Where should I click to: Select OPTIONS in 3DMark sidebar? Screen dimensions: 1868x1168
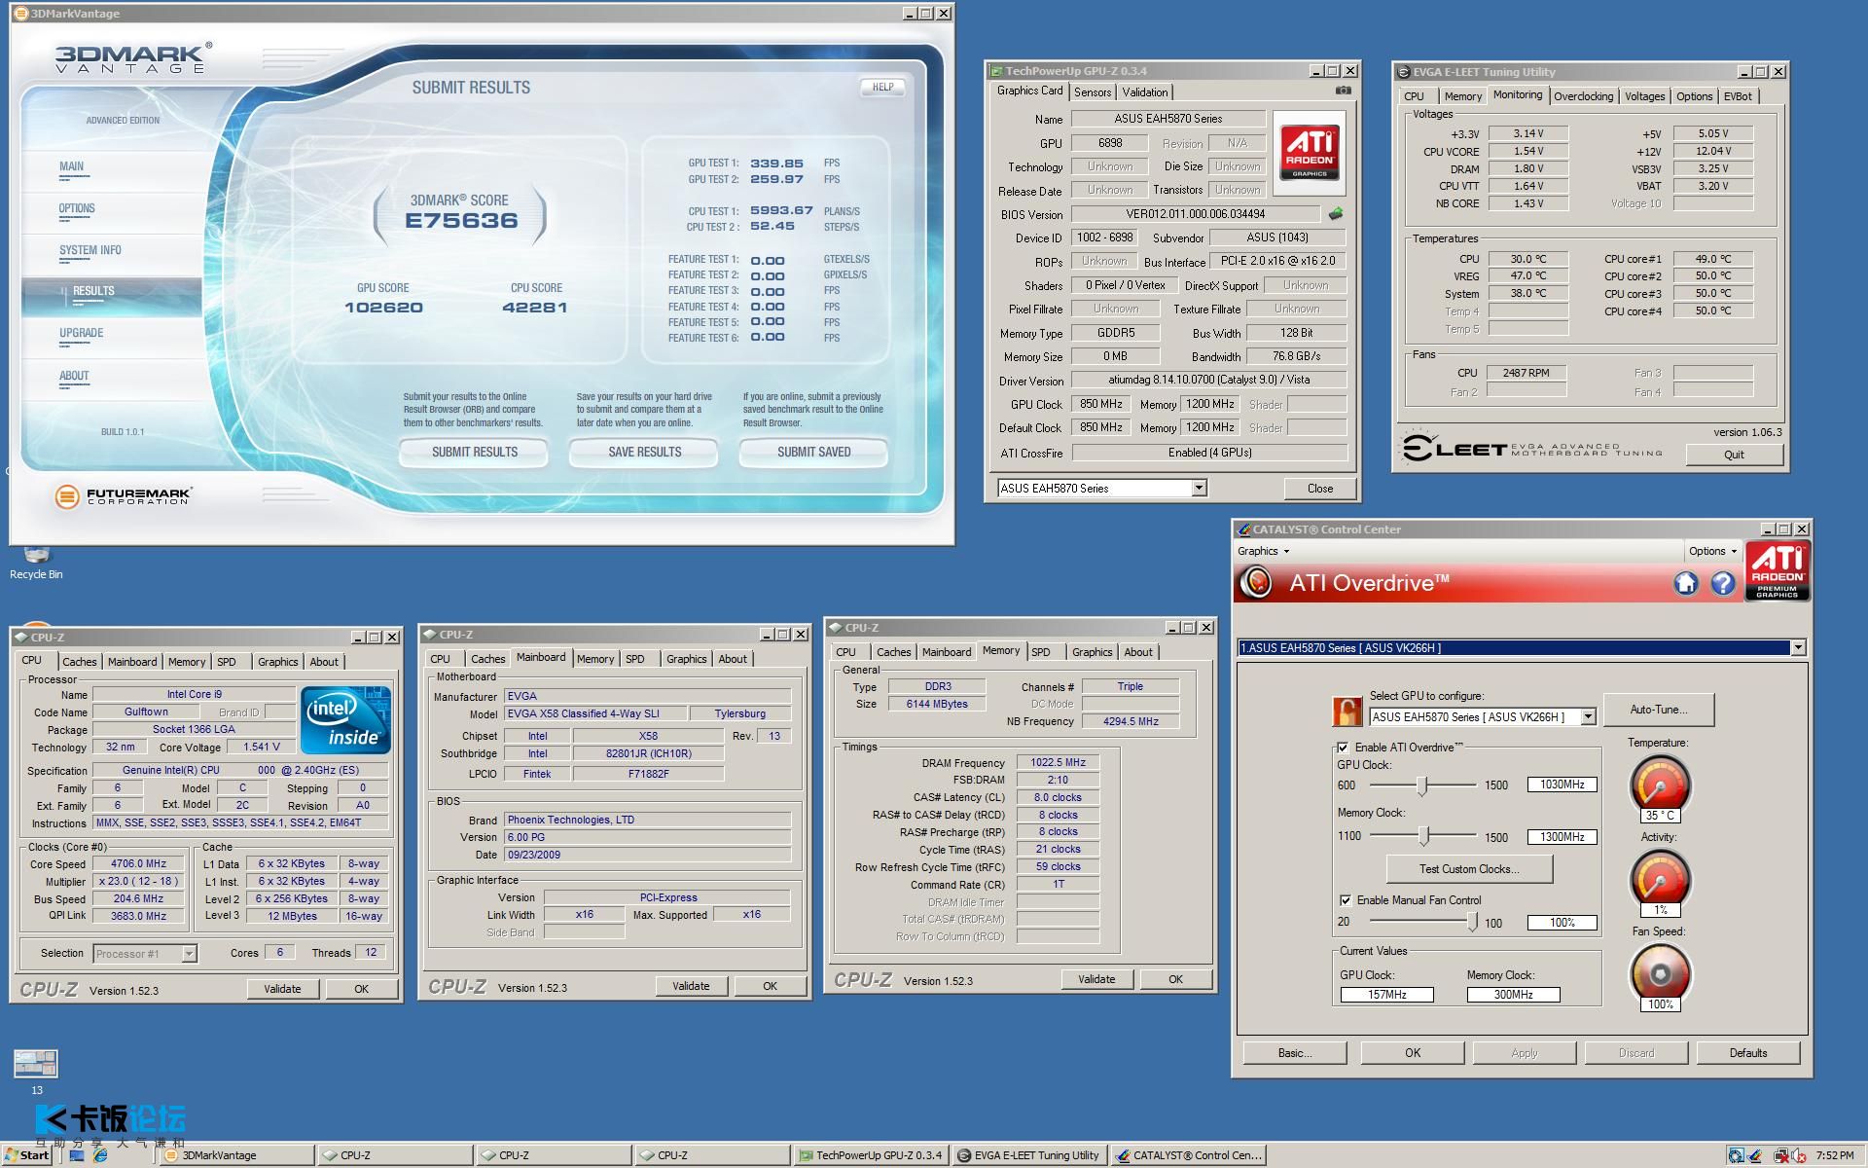tap(77, 209)
